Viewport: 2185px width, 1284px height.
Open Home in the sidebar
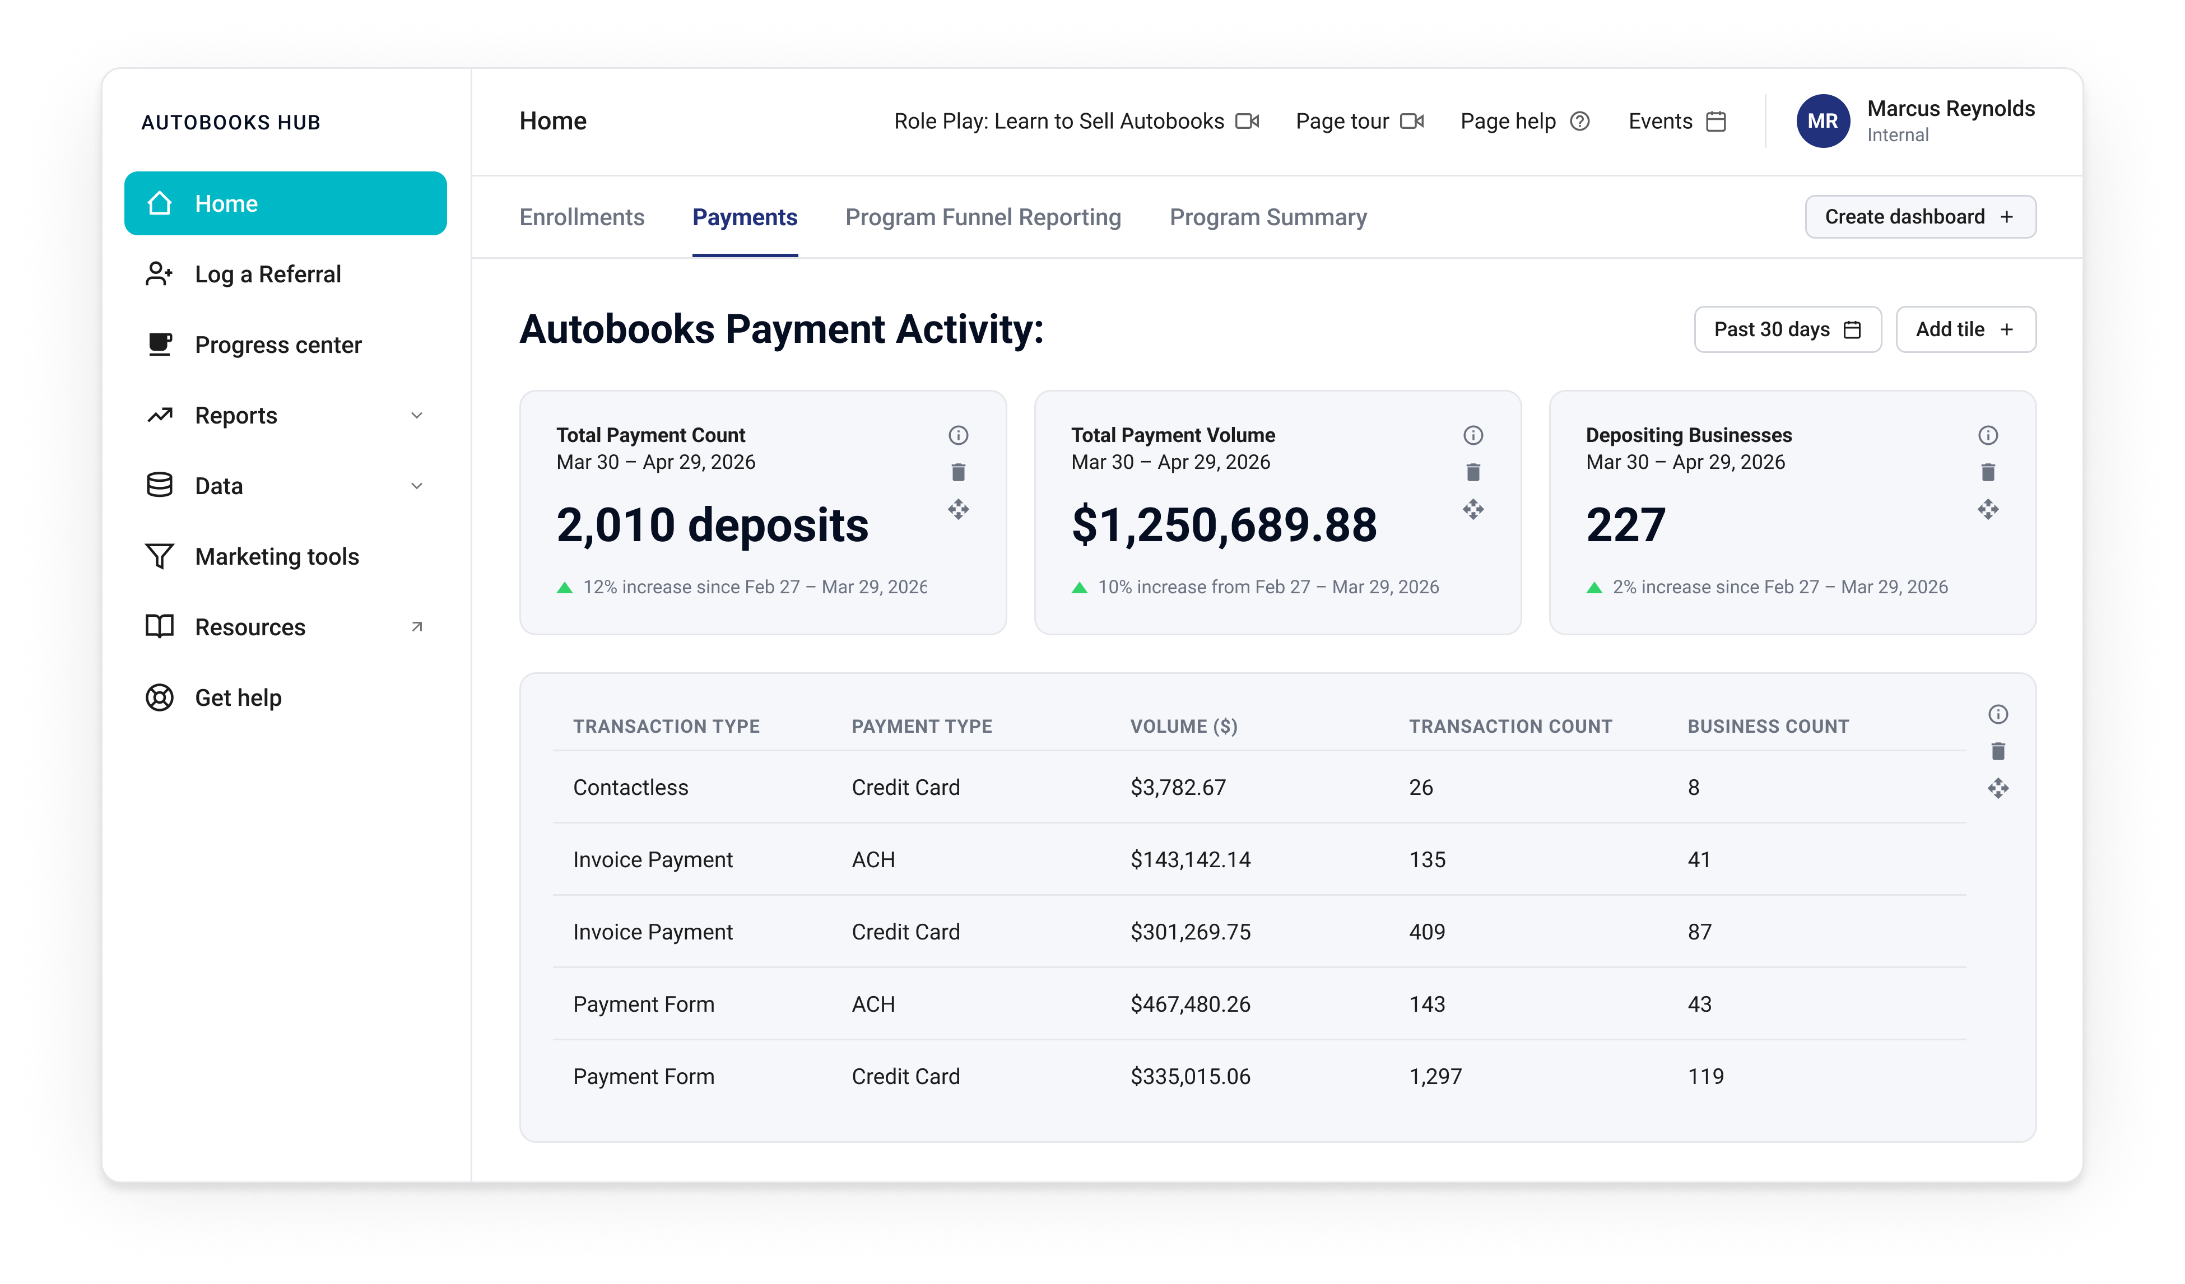coord(285,204)
